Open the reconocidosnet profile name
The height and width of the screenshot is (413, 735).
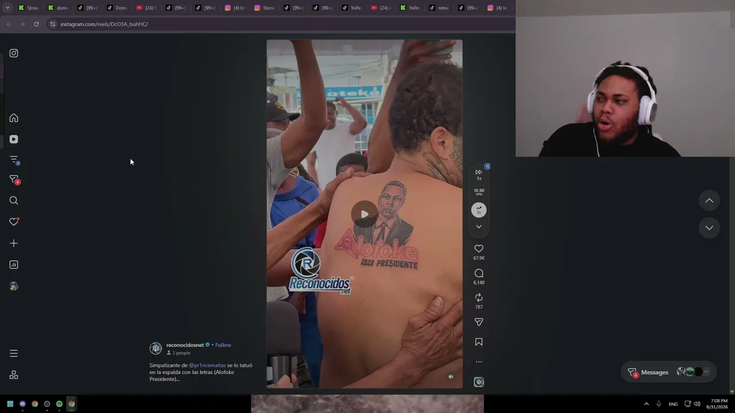click(185, 345)
